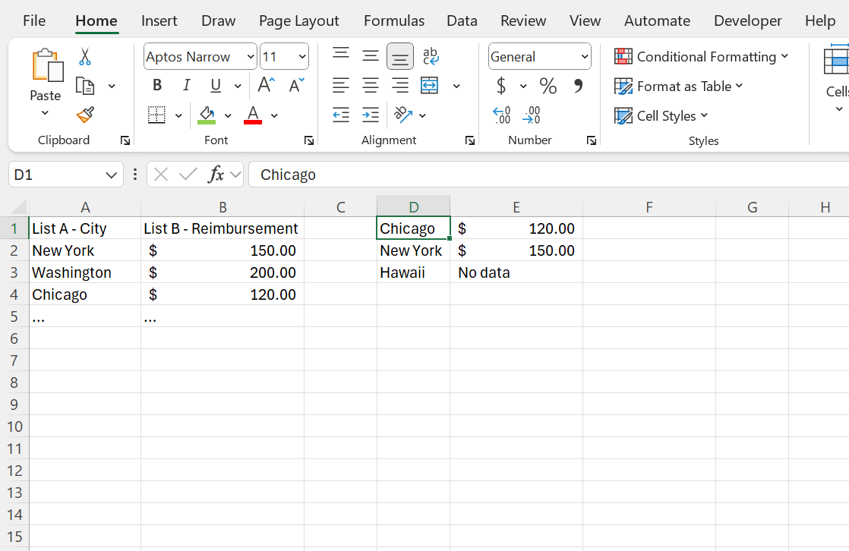Click the Name Box showing D1

66,175
